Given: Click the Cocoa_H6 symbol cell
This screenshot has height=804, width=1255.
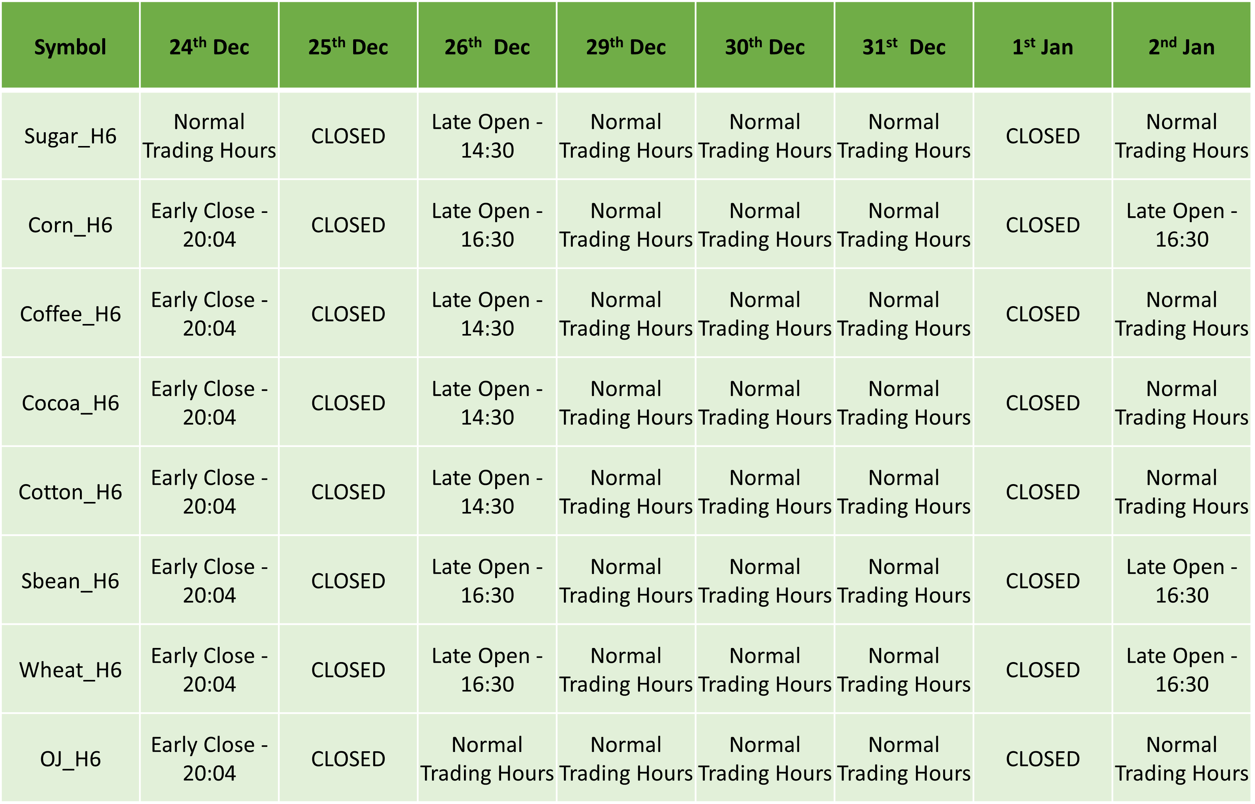Looking at the screenshot, I should click(x=70, y=403).
